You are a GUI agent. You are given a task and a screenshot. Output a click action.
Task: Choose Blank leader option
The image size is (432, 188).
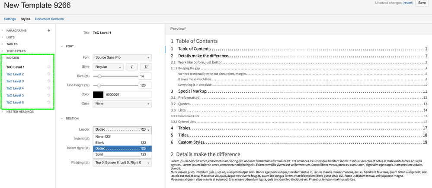tap(122, 143)
